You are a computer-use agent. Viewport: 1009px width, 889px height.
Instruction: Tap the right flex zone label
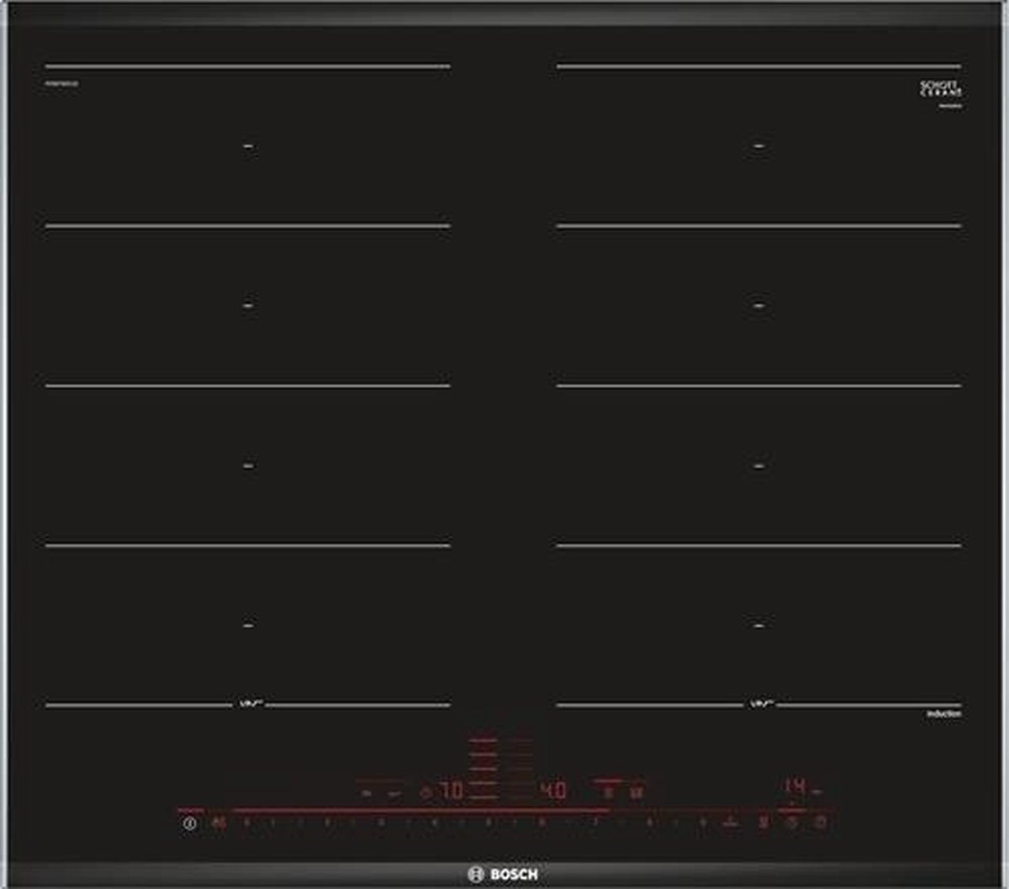pos(760,705)
